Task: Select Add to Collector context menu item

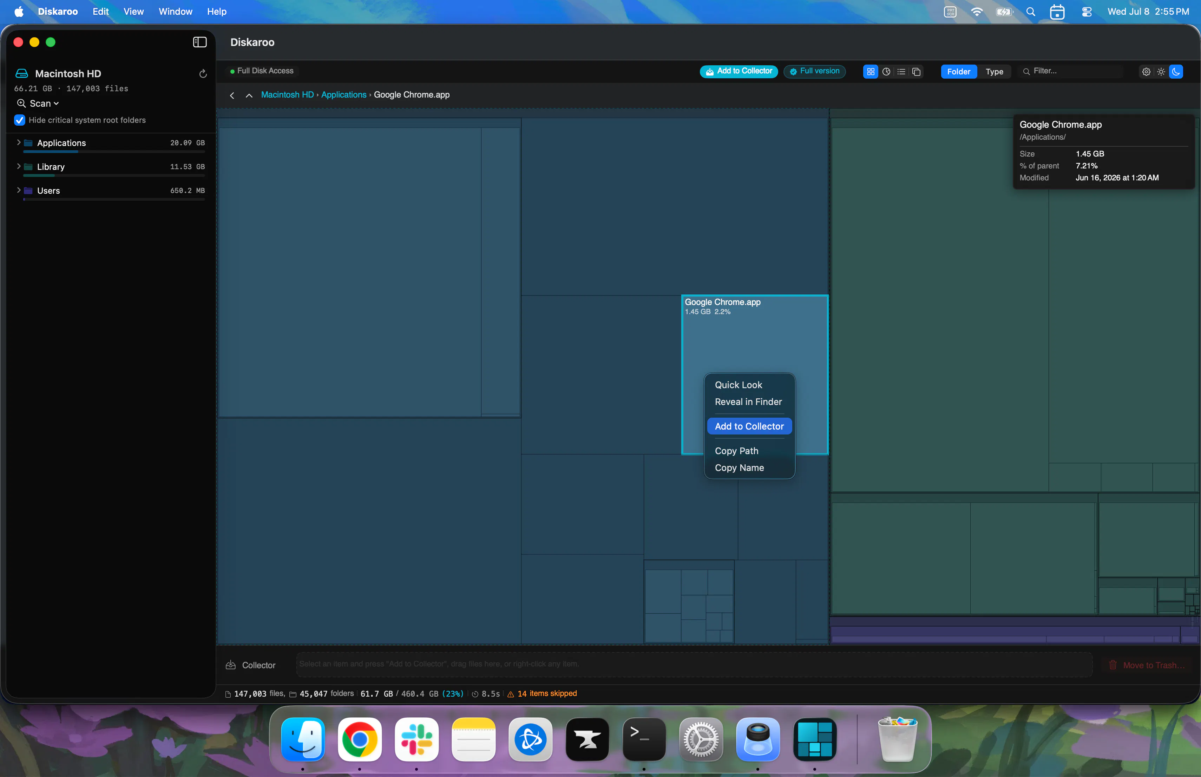Action: [x=749, y=426]
